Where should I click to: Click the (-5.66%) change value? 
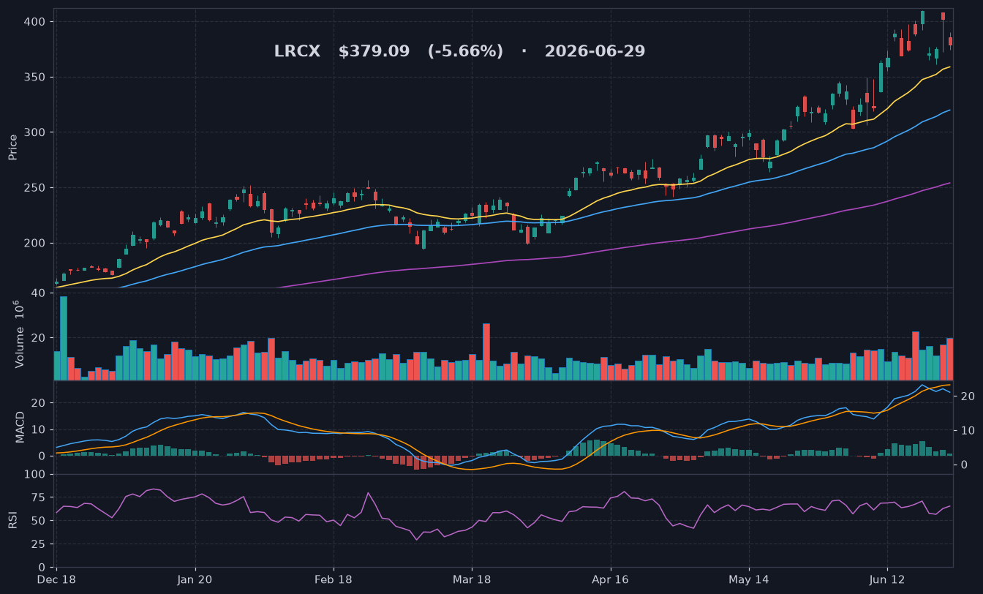[x=465, y=52]
